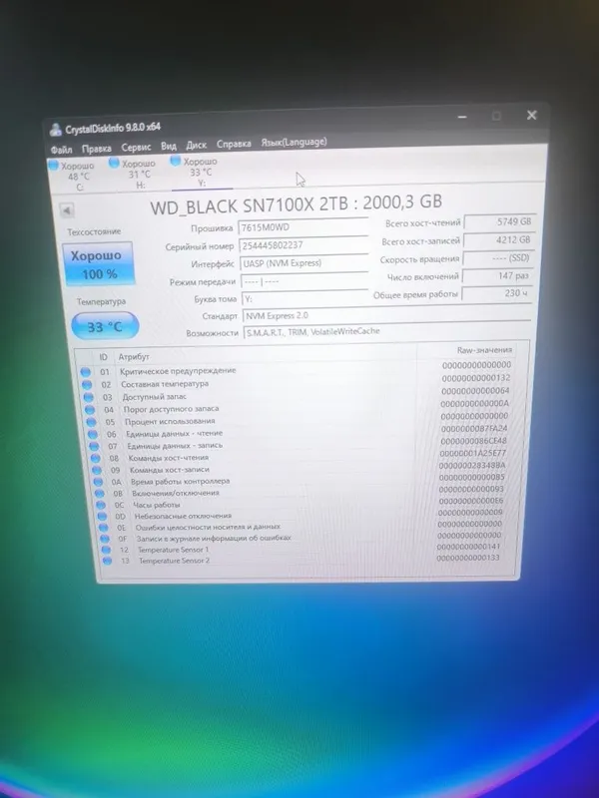Viewport: 599px width, 798px height.
Task: Click the power-on hours value 230 ч
Action: point(496,293)
